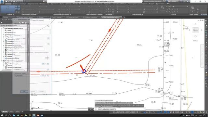Switch to the Лист1 layout tab
Image resolution: width=208 pixels, height=117 pixels.
pyautogui.click(x=12, y=112)
